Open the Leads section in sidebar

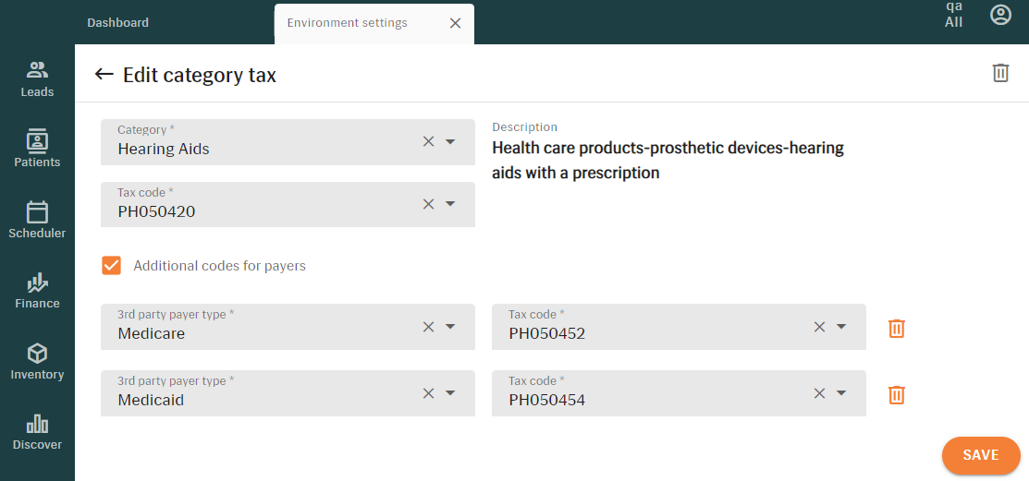click(37, 79)
